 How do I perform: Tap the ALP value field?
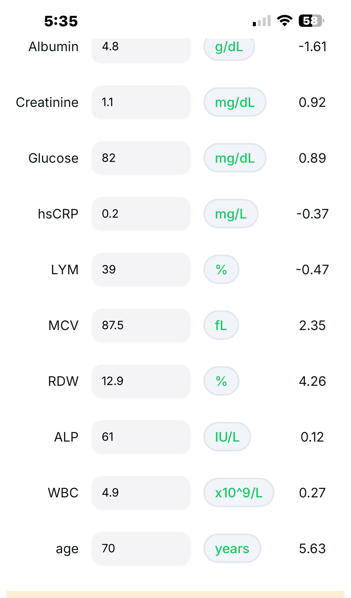tap(141, 437)
